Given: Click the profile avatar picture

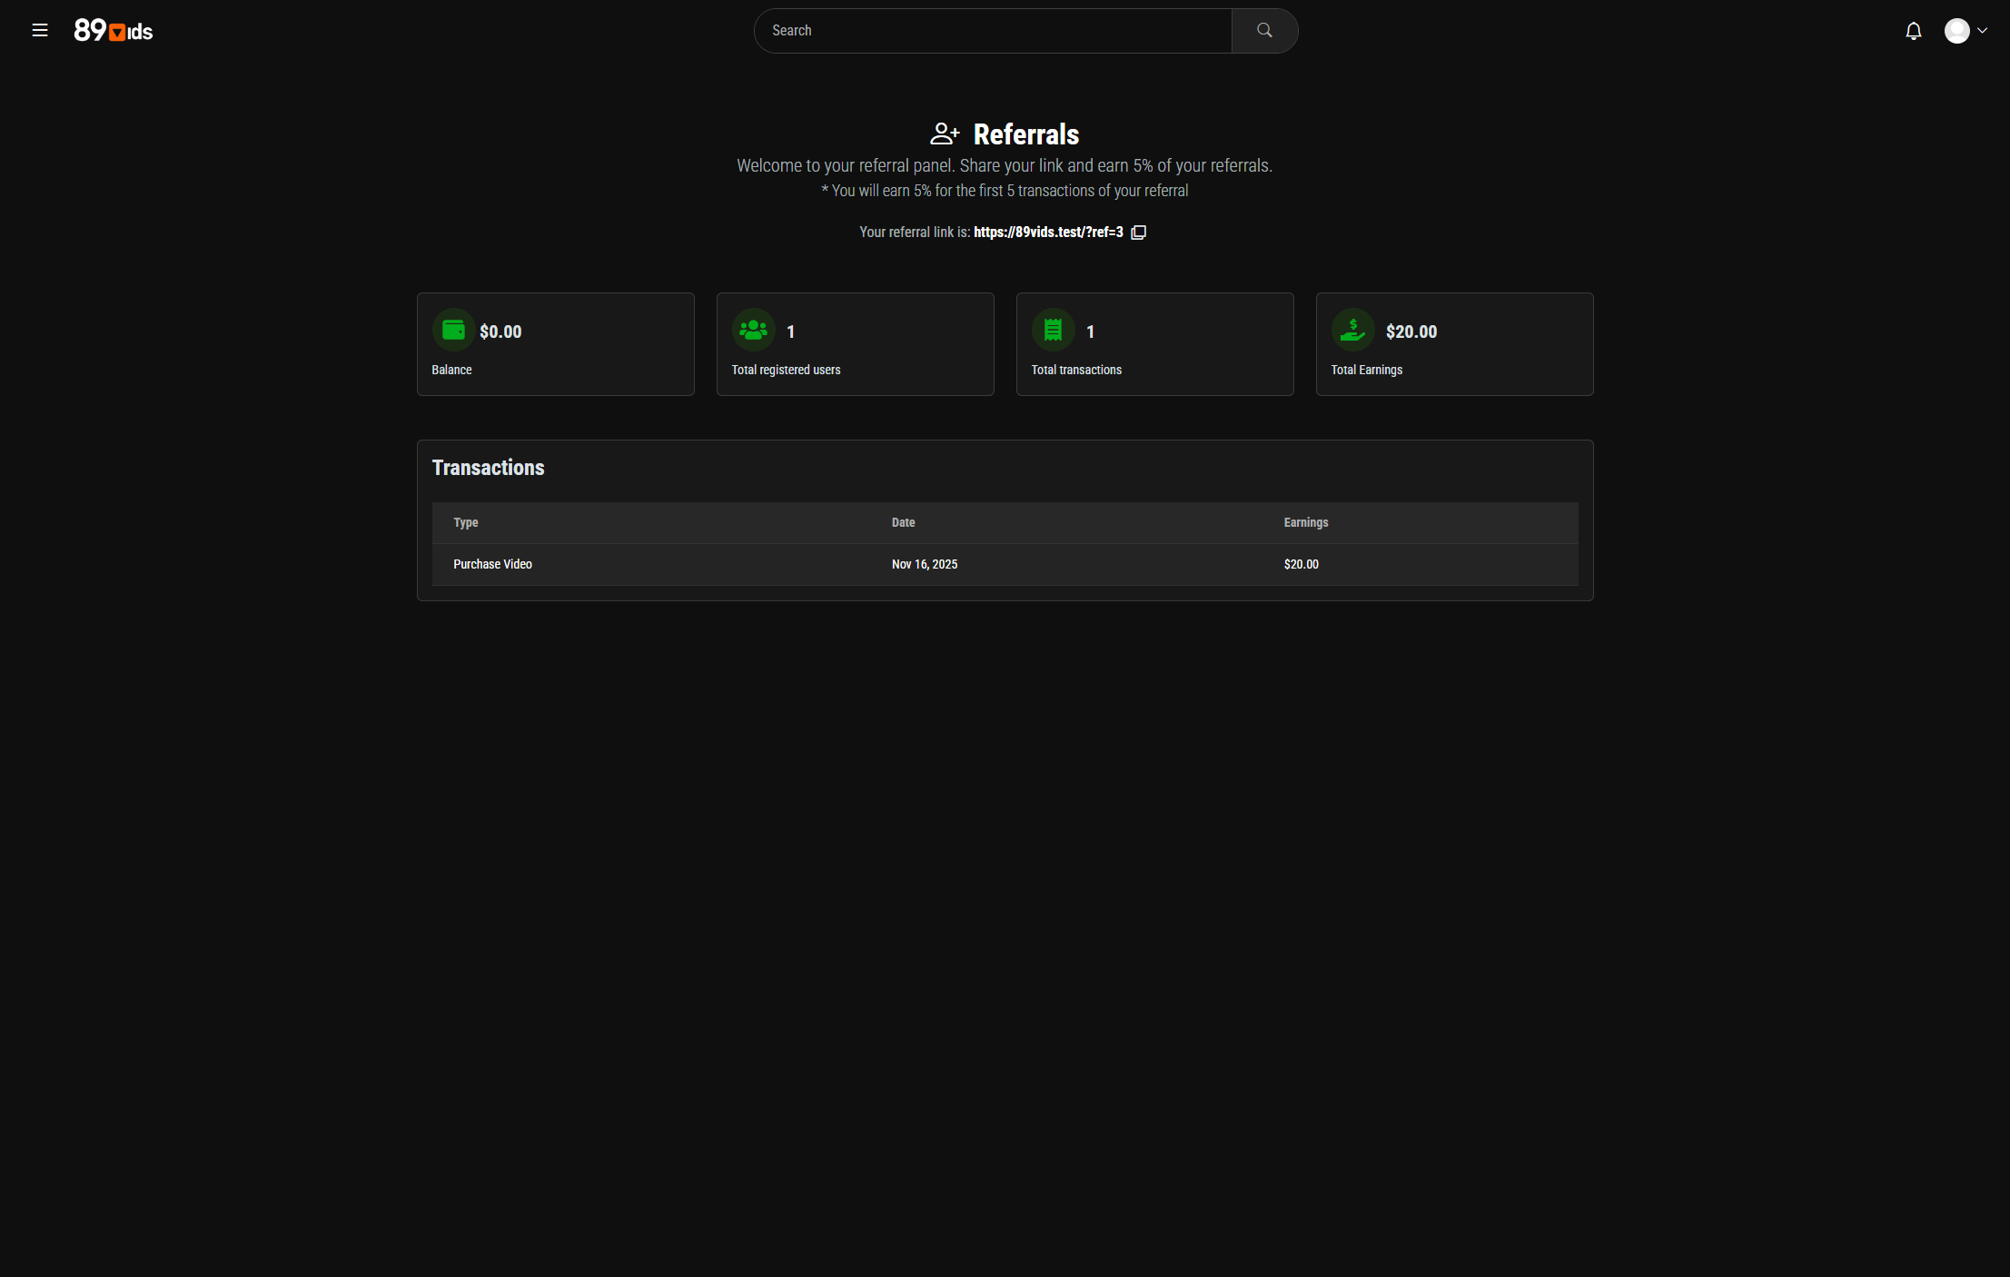Looking at the screenshot, I should (x=1956, y=31).
